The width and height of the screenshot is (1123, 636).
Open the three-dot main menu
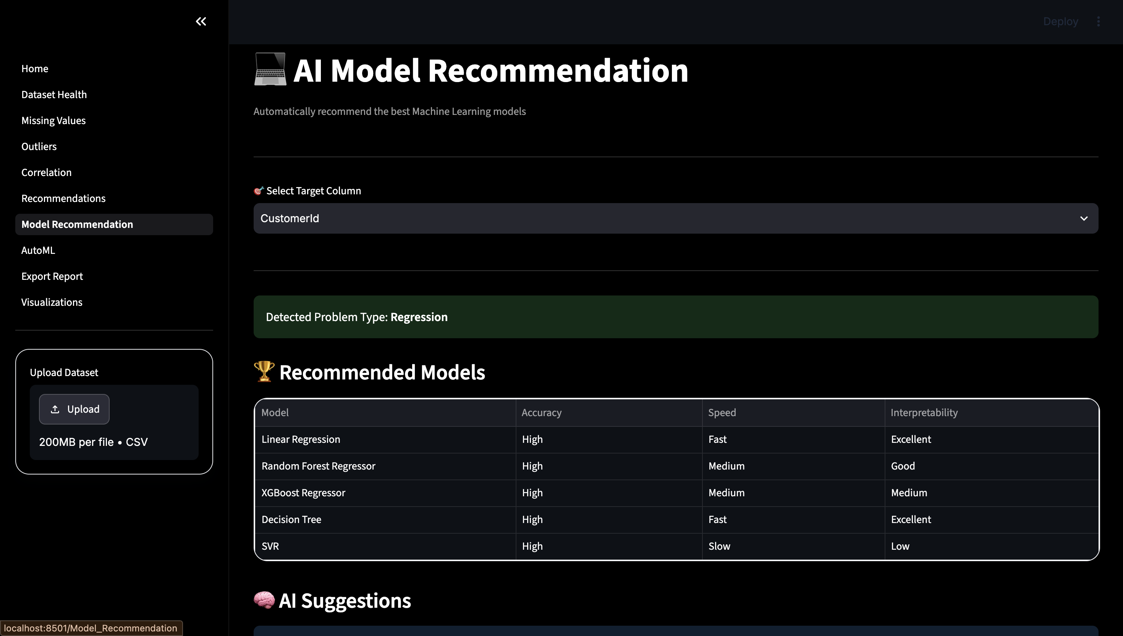pyautogui.click(x=1098, y=21)
